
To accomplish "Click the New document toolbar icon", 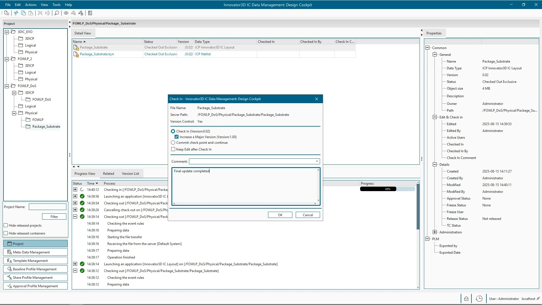I will 7,13.
